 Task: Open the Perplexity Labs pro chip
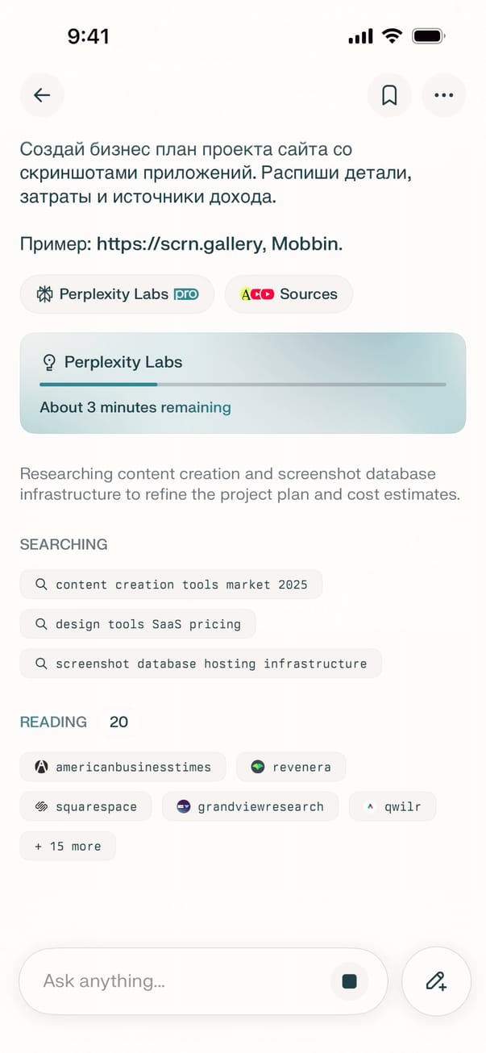click(x=117, y=294)
